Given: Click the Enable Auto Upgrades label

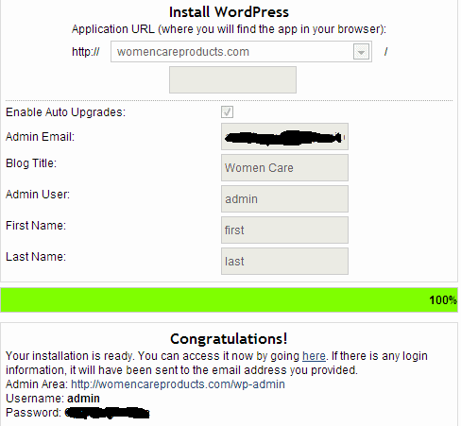Looking at the screenshot, I should pos(65,112).
